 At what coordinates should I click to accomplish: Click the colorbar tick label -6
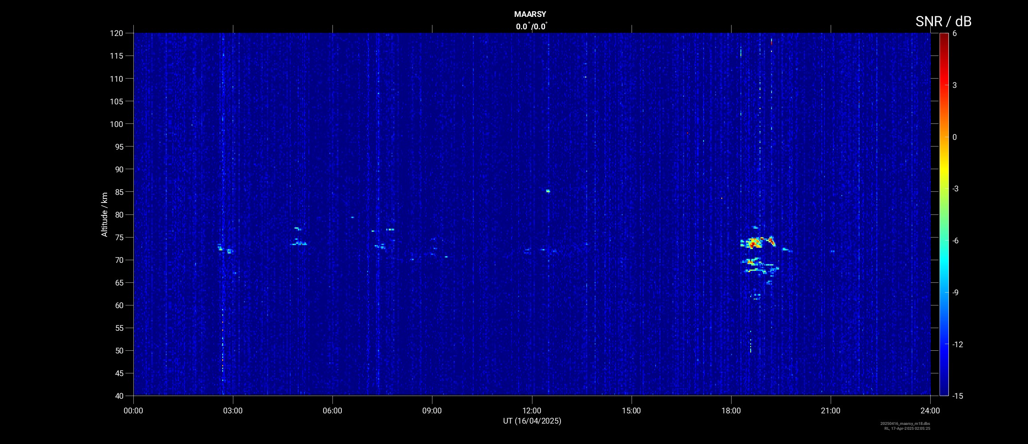tap(956, 241)
